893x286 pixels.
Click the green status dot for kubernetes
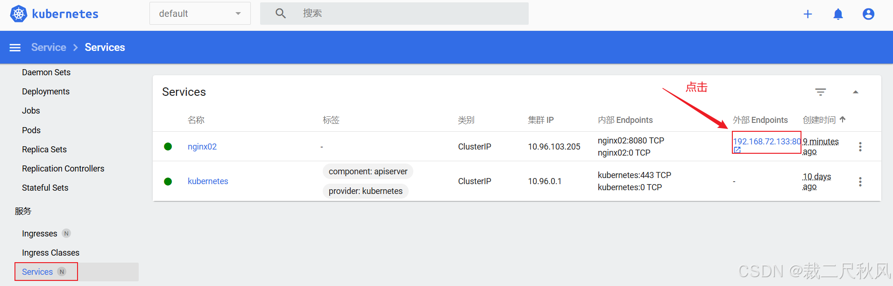168,181
